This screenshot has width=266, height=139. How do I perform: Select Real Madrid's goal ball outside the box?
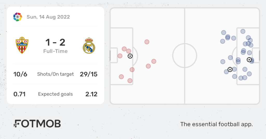[230, 69]
